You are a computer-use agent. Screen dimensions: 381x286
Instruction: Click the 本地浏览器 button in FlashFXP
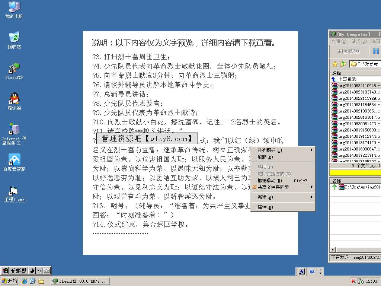(348, 51)
